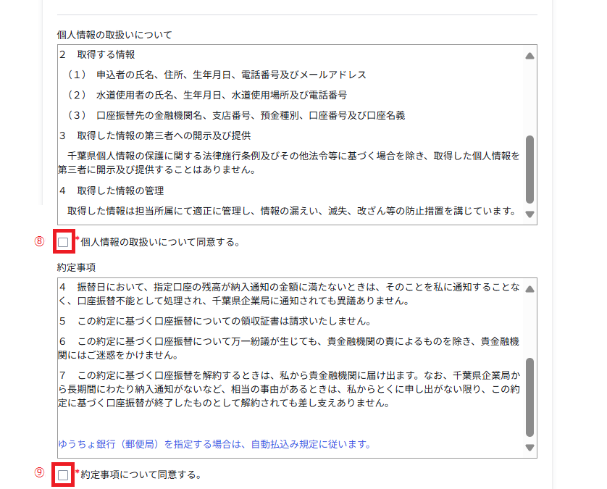The image size is (607, 489).
Task: Click the '4 取得した情報の管理' heading line
Action: click(112, 191)
